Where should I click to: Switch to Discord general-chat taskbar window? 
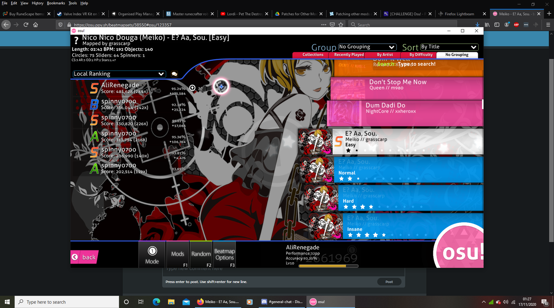[282, 302]
